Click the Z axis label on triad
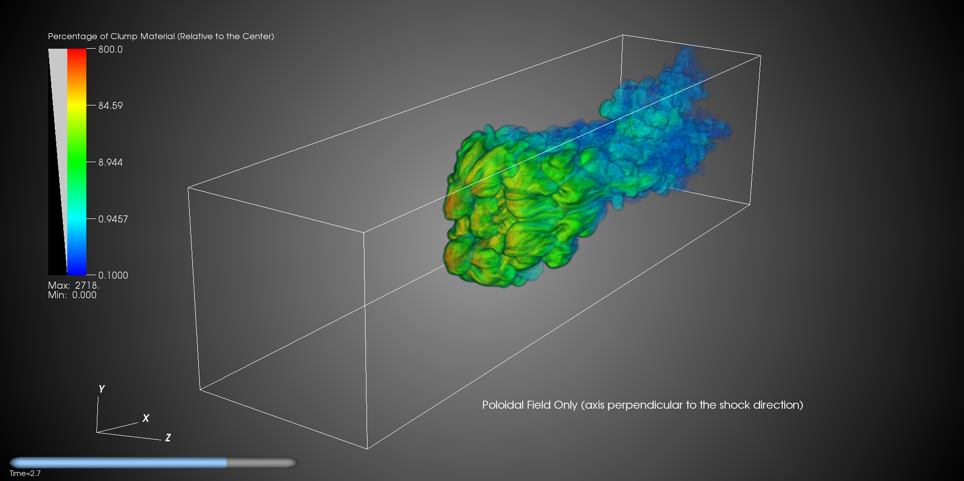This screenshot has width=964, height=481. coord(168,438)
